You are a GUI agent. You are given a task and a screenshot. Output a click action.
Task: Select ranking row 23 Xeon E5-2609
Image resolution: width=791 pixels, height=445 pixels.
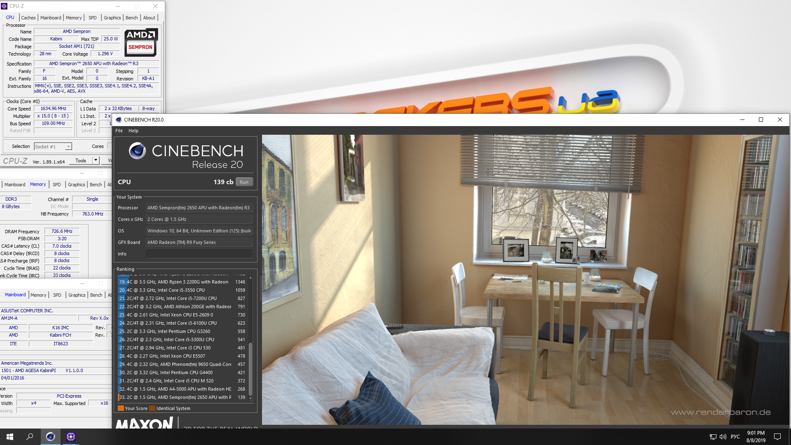pos(183,315)
